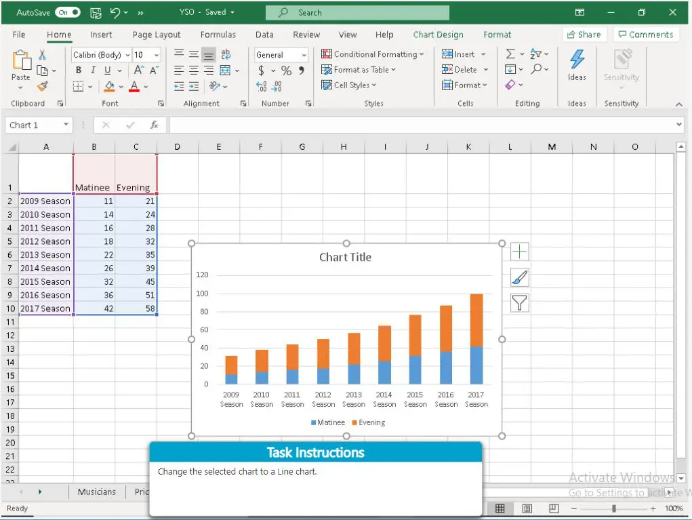Open the font size dropdown

click(157, 54)
